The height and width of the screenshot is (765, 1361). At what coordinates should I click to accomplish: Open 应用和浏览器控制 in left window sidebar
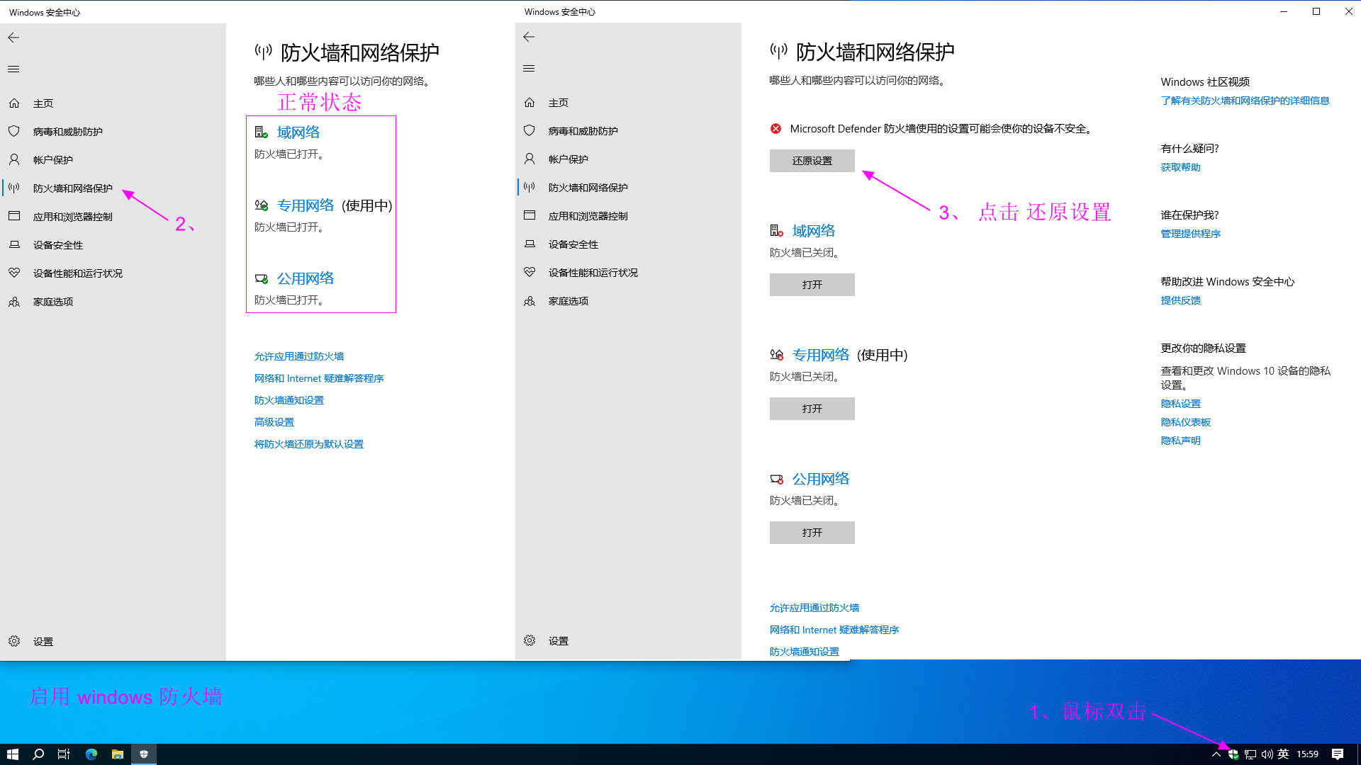coord(72,217)
